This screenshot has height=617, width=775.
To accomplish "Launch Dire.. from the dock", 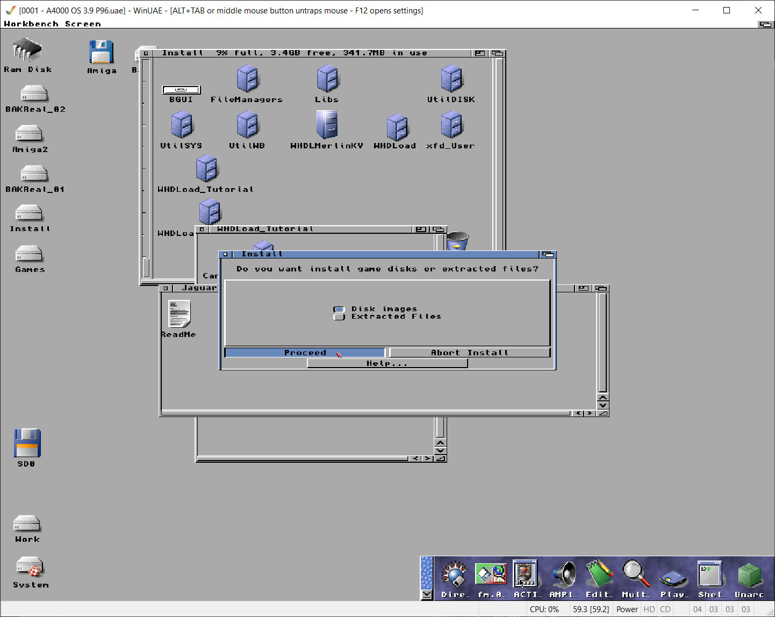I will tap(455, 574).
